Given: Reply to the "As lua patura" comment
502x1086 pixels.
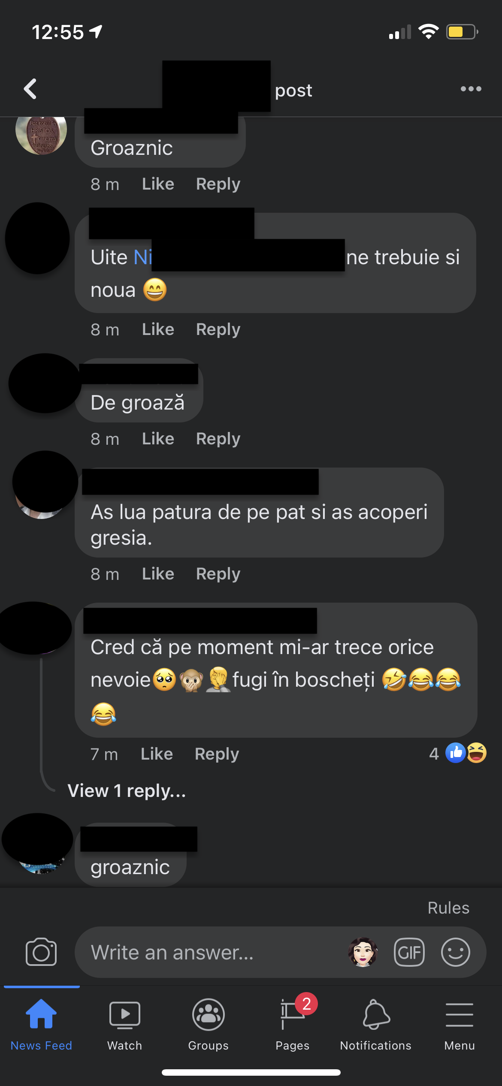Looking at the screenshot, I should pos(218,574).
